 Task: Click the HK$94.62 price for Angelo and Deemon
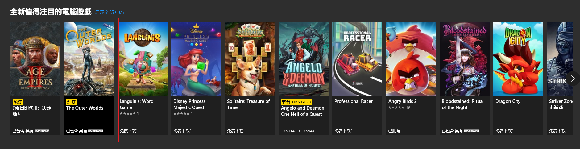tap(309, 131)
